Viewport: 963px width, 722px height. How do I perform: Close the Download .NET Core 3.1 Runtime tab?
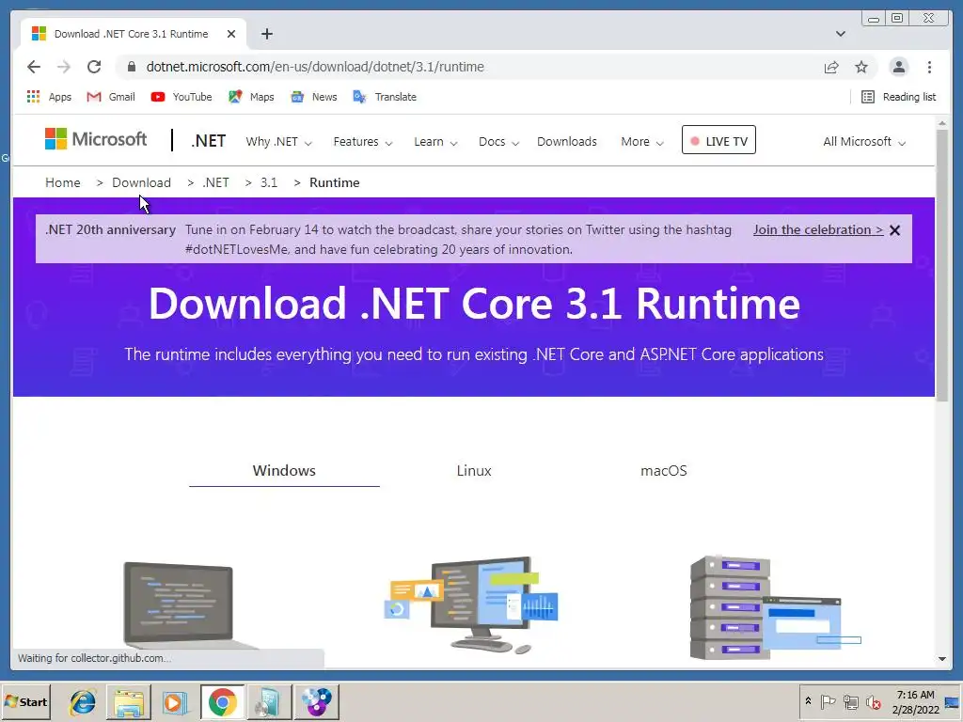coord(231,34)
